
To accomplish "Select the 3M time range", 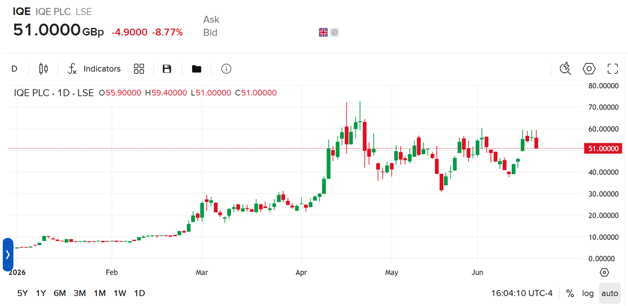I will click(80, 293).
